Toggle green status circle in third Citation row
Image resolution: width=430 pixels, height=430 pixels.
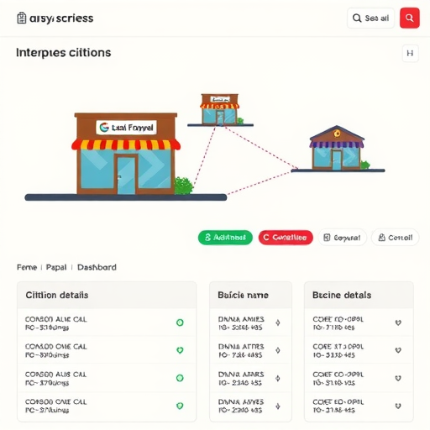click(x=180, y=378)
